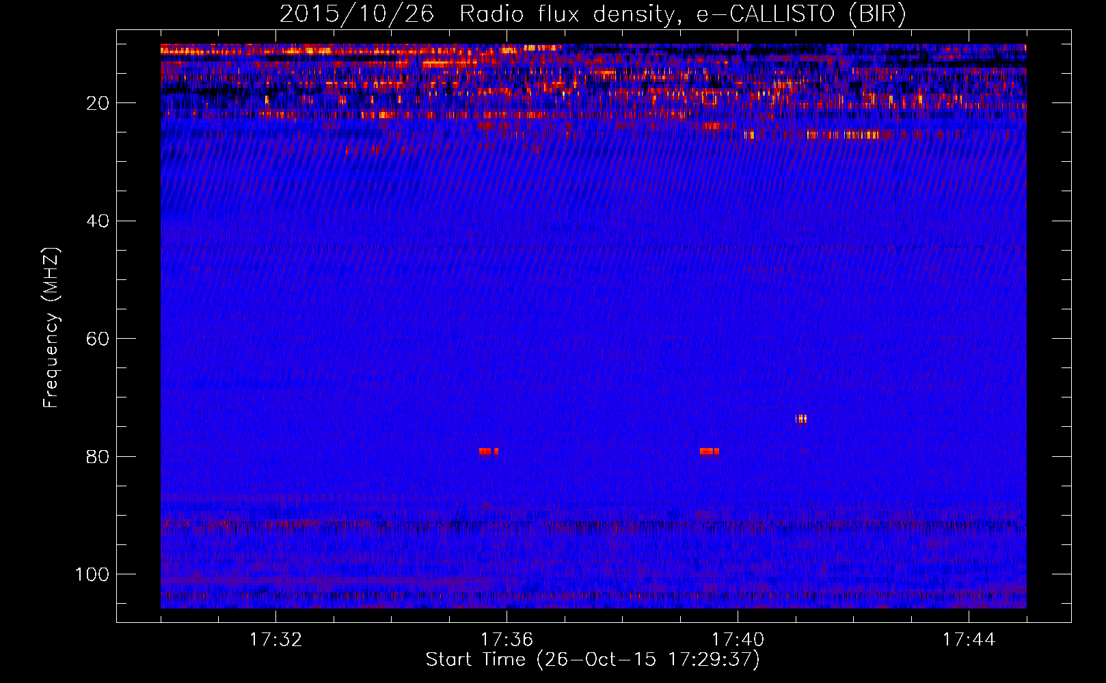Image resolution: width=1106 pixels, height=683 pixels.
Task: Click the 'Frequency (MHZ)' axis label
Action: 51,327
